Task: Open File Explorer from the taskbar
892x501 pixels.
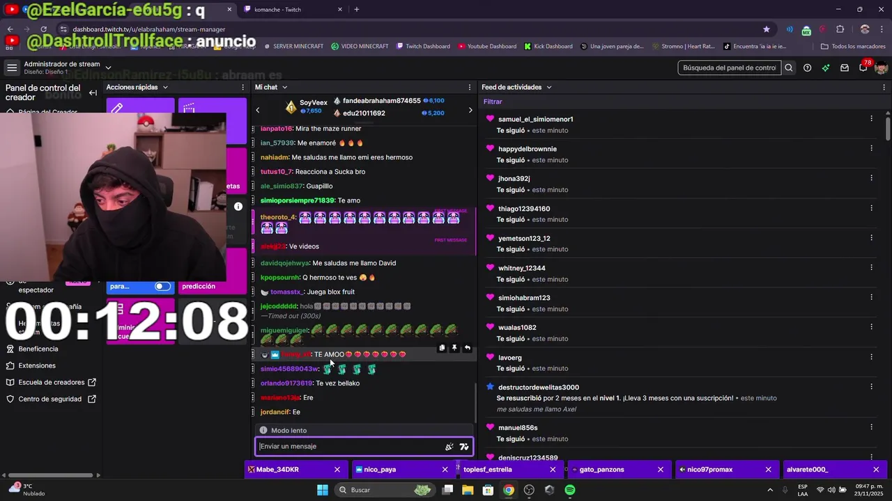Action: tap(468, 490)
